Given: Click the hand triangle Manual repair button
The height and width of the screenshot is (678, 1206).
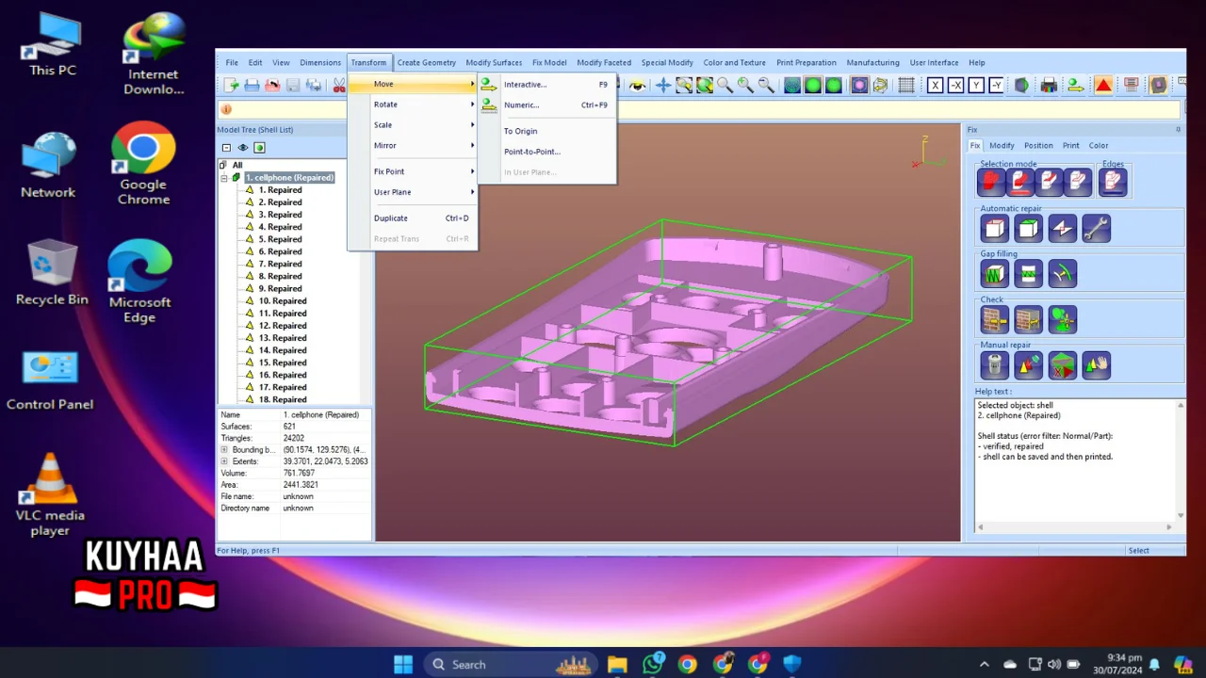Looking at the screenshot, I should point(1096,365).
